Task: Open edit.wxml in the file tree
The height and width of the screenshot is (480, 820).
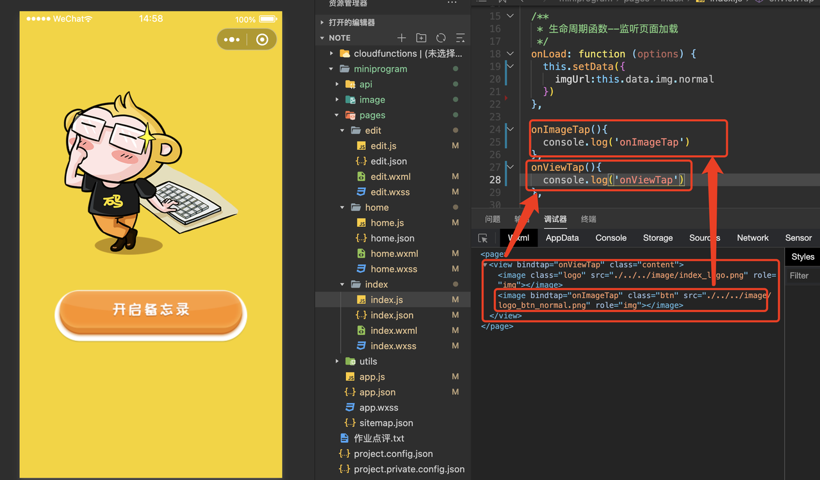Action: (390, 177)
